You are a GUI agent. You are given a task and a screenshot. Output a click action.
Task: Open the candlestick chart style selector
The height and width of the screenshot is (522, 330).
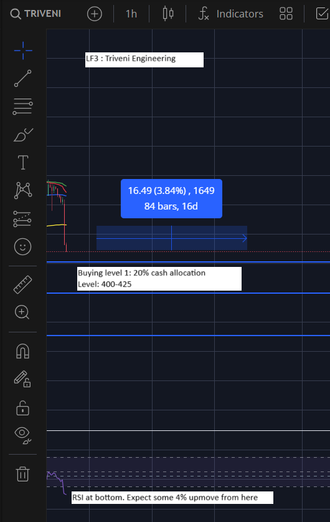coord(168,14)
